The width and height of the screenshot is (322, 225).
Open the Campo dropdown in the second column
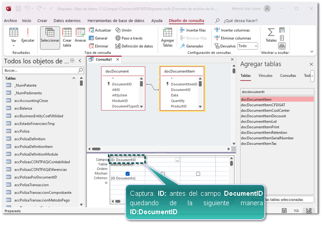click(177, 160)
